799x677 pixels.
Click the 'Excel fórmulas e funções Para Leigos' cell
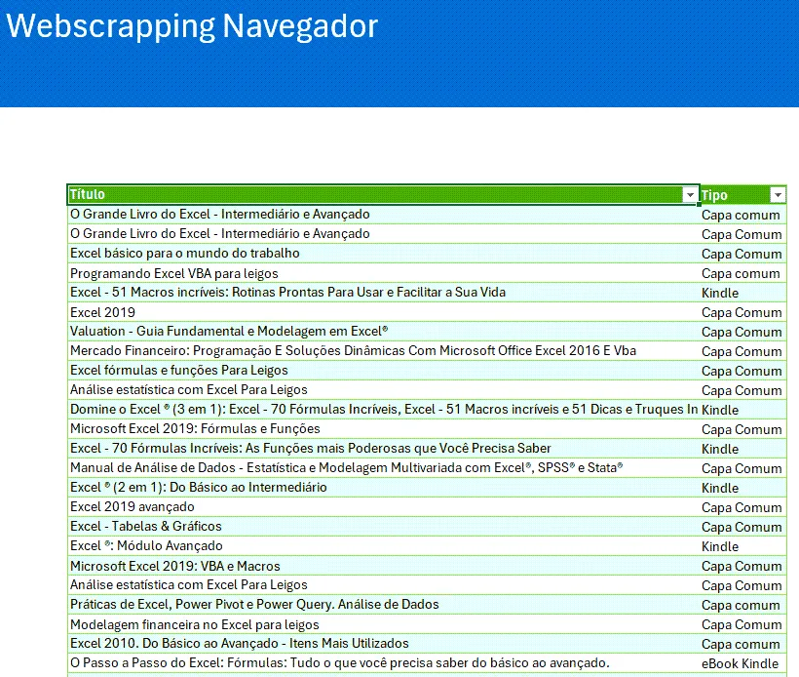click(x=383, y=370)
